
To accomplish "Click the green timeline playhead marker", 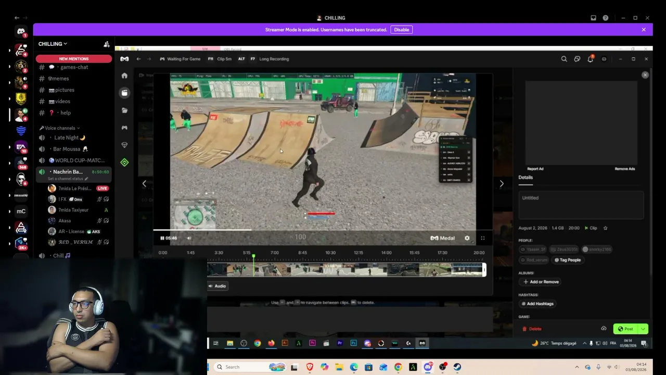I will pyautogui.click(x=253, y=256).
